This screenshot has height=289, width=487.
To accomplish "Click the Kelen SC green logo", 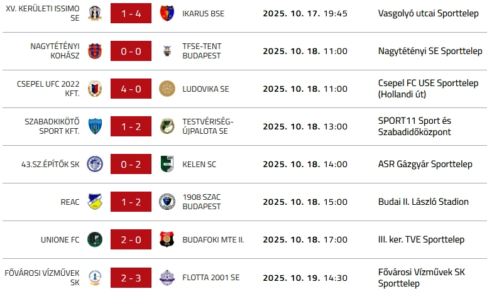I will tap(167, 164).
